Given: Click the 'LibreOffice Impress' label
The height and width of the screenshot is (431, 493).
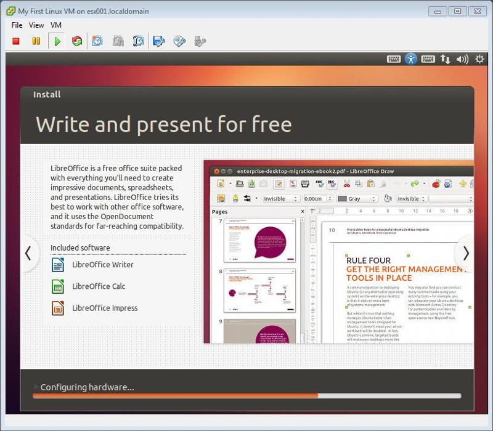Looking at the screenshot, I should [105, 308].
